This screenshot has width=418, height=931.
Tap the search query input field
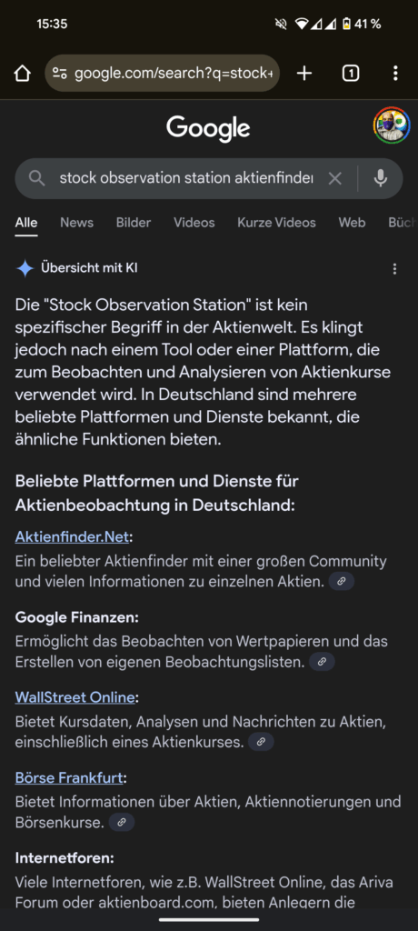[x=186, y=178]
